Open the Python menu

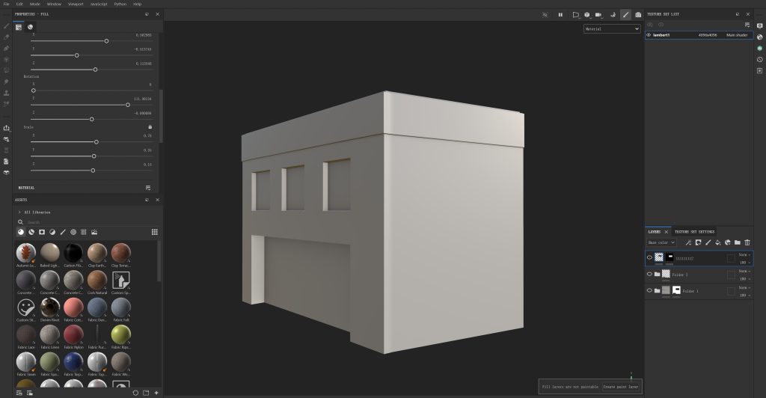coord(120,4)
